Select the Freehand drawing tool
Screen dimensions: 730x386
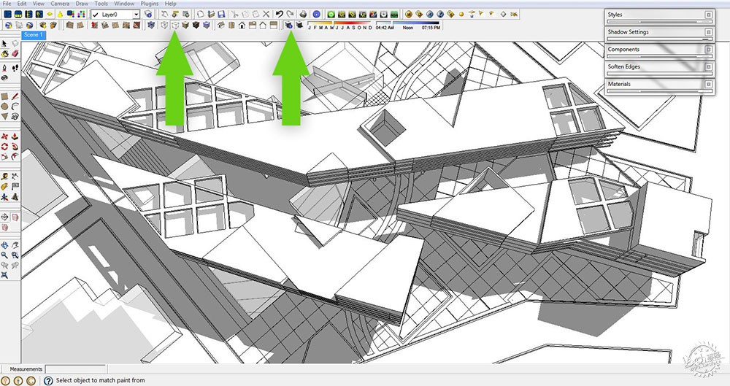coord(15,117)
